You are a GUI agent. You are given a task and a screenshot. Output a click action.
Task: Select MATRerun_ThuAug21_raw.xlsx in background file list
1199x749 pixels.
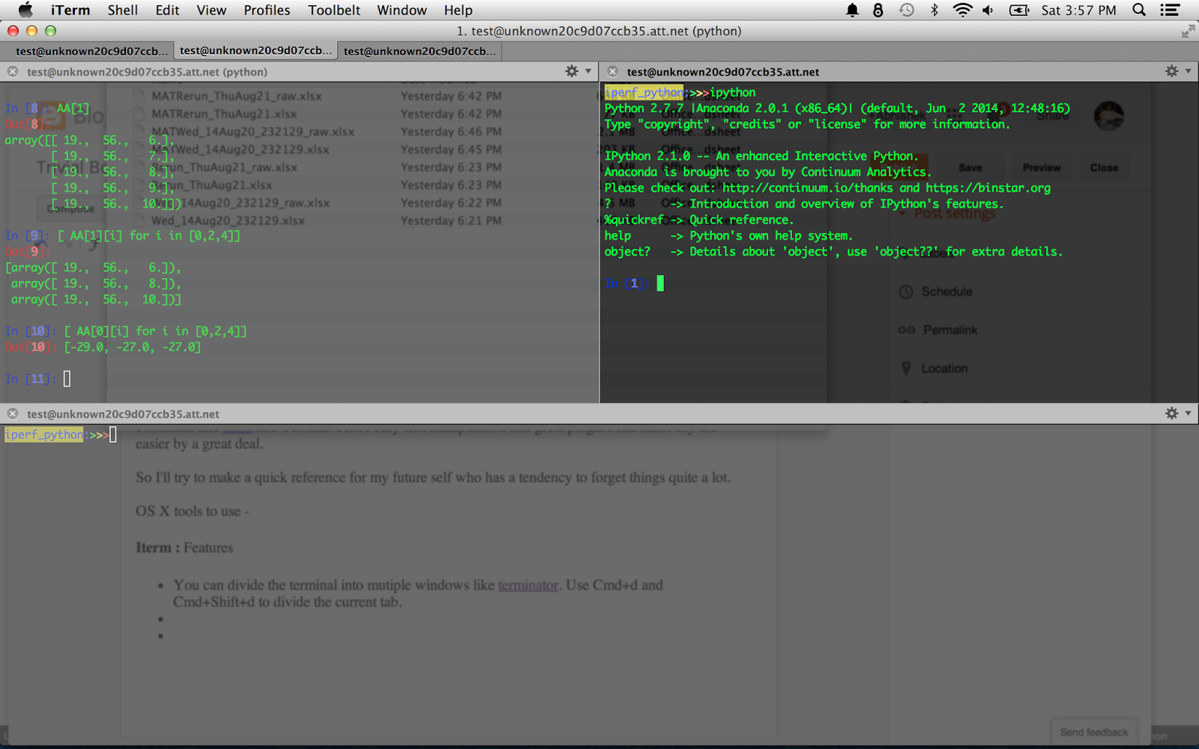236,96
